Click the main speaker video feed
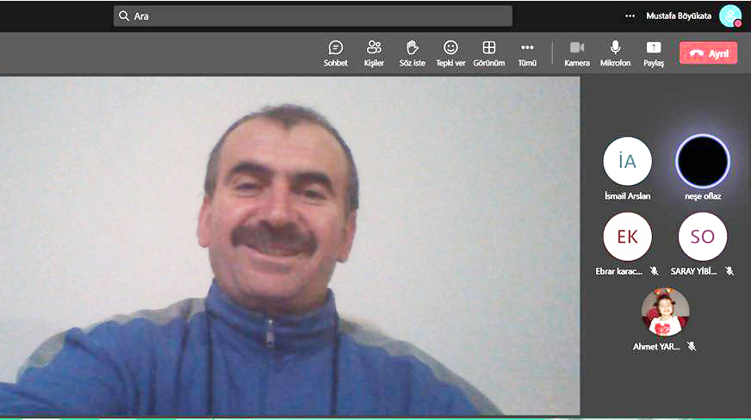 coord(289,246)
